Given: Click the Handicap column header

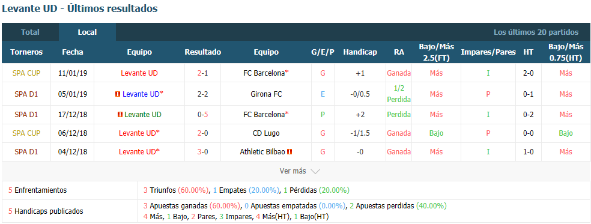Looking at the screenshot, I should 360,52.
